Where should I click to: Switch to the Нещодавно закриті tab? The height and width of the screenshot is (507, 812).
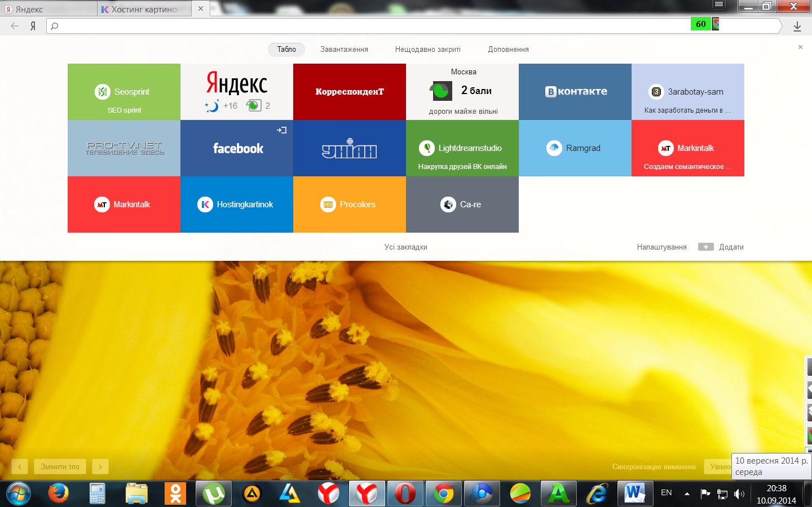[x=428, y=50]
